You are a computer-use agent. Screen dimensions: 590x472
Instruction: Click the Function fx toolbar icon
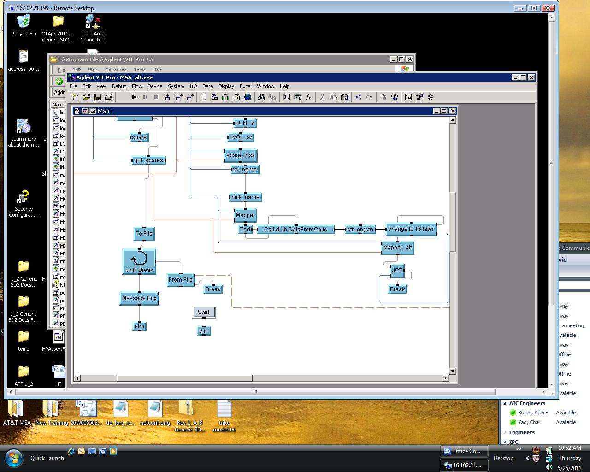tap(309, 97)
